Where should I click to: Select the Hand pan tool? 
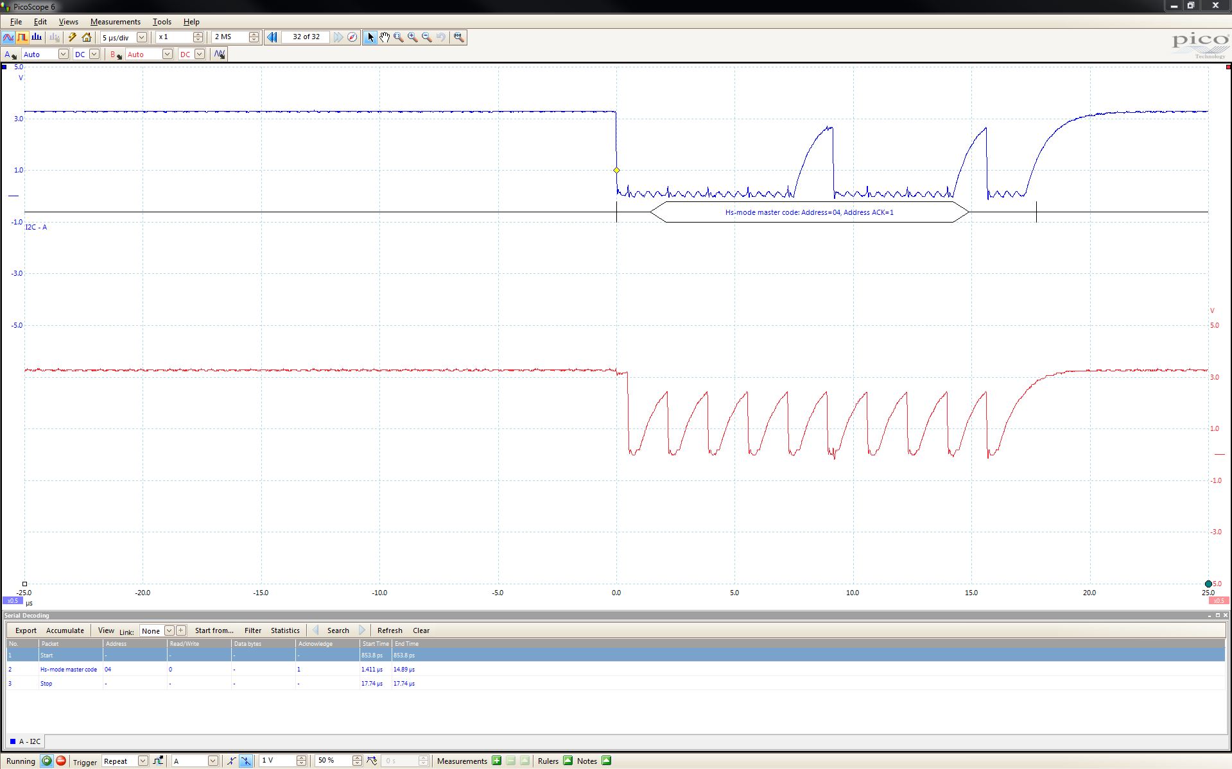coord(385,37)
